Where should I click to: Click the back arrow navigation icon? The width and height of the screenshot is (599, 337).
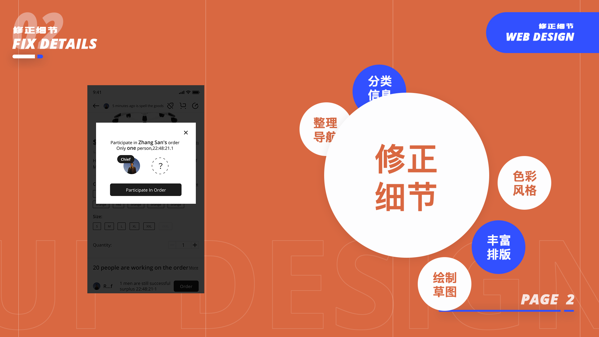coord(96,106)
